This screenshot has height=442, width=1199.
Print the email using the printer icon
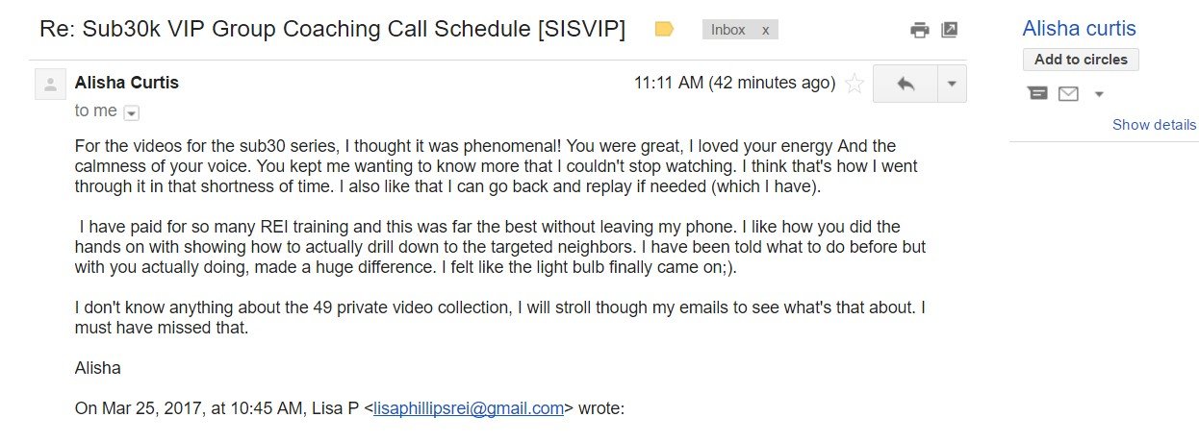click(920, 30)
